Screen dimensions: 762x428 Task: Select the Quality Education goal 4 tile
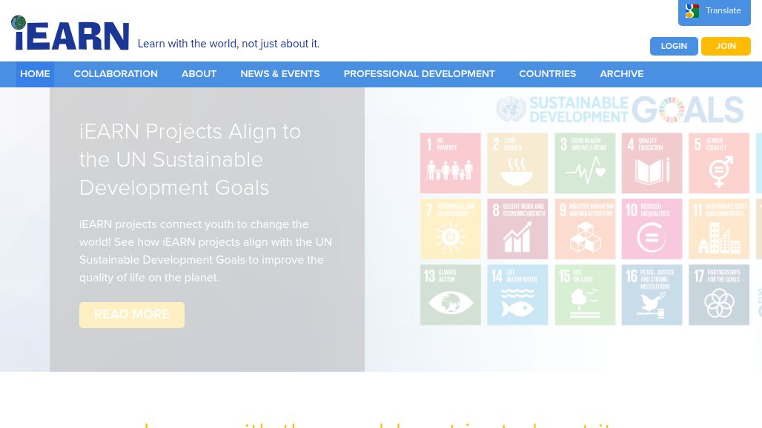(x=652, y=163)
